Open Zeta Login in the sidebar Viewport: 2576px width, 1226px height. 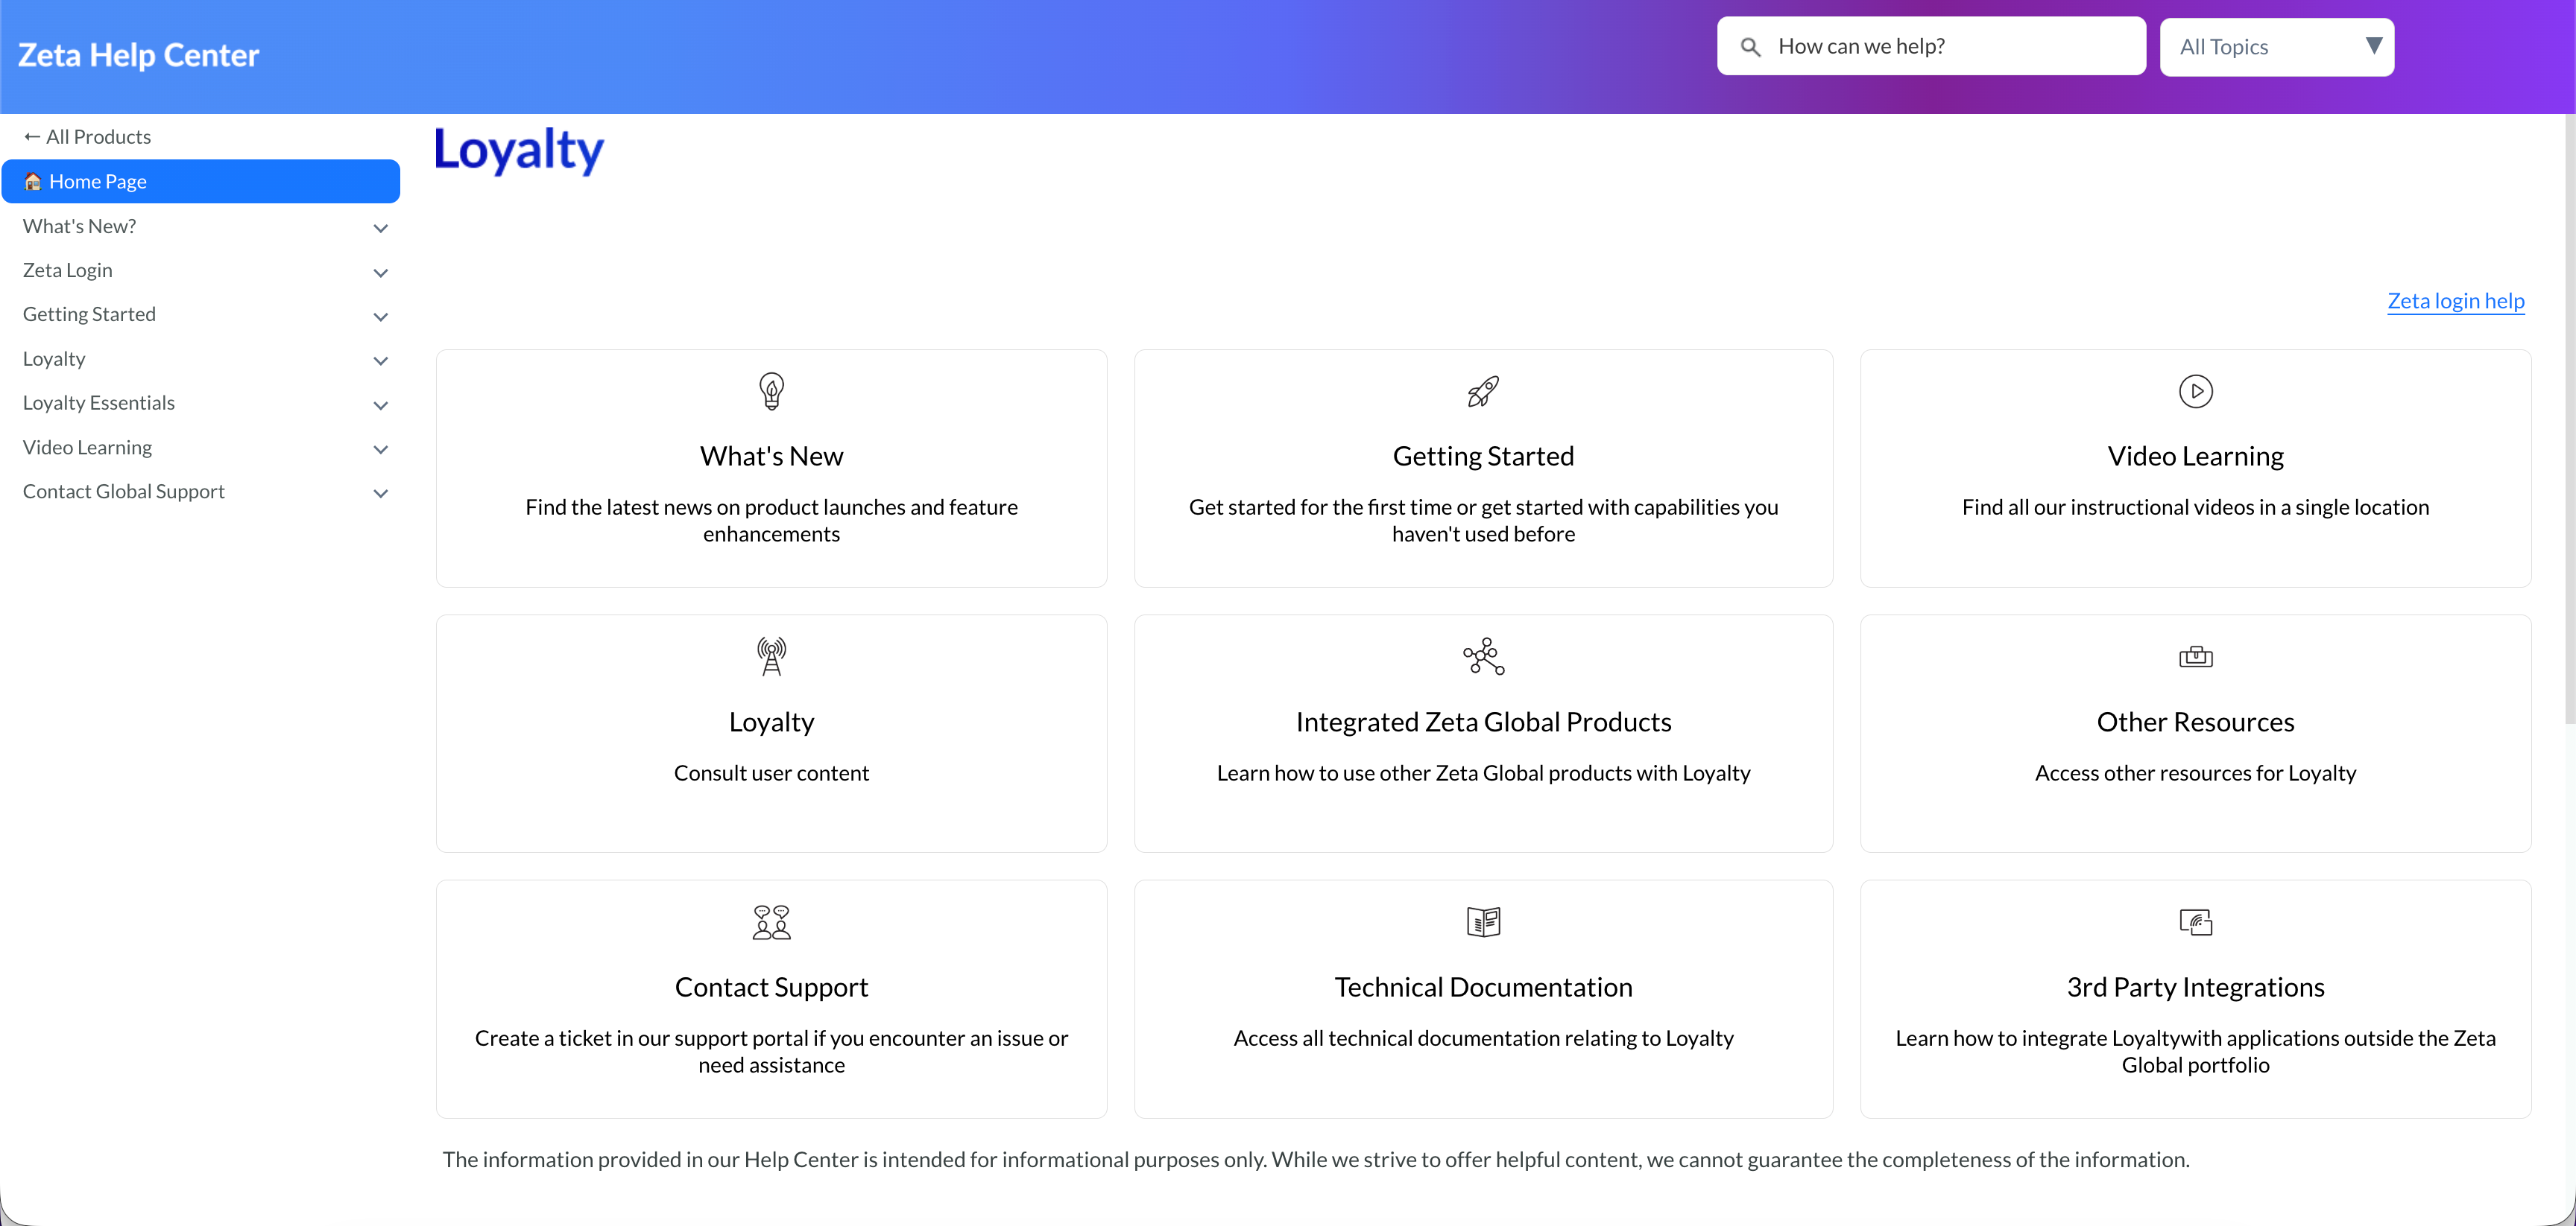point(67,271)
